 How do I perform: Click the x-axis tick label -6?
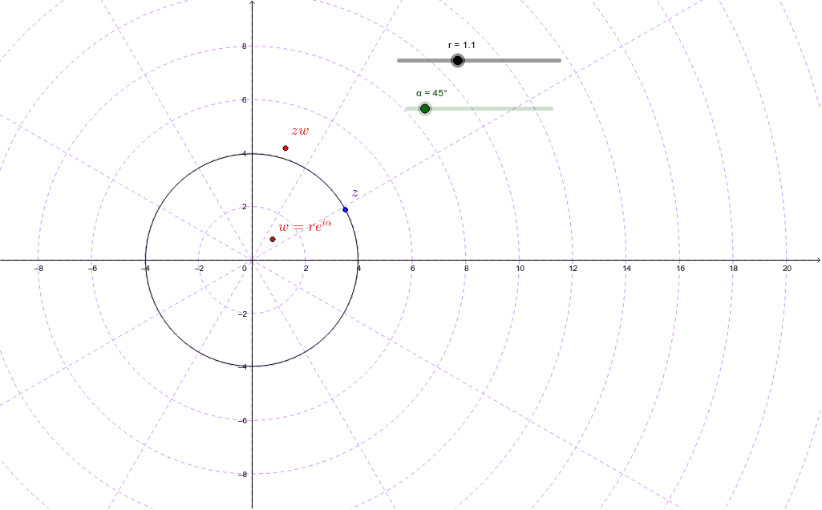[91, 269]
